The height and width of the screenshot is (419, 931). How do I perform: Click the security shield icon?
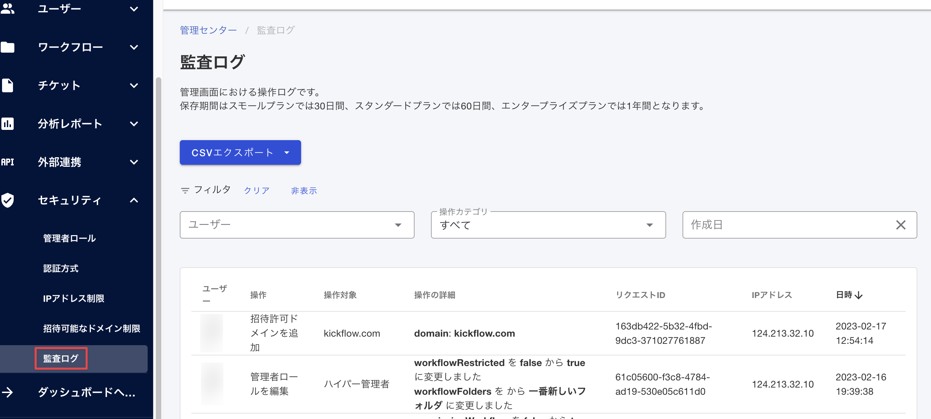[7, 200]
